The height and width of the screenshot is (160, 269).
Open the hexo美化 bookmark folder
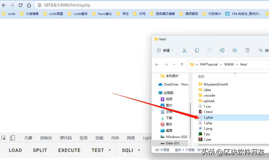[102, 14]
